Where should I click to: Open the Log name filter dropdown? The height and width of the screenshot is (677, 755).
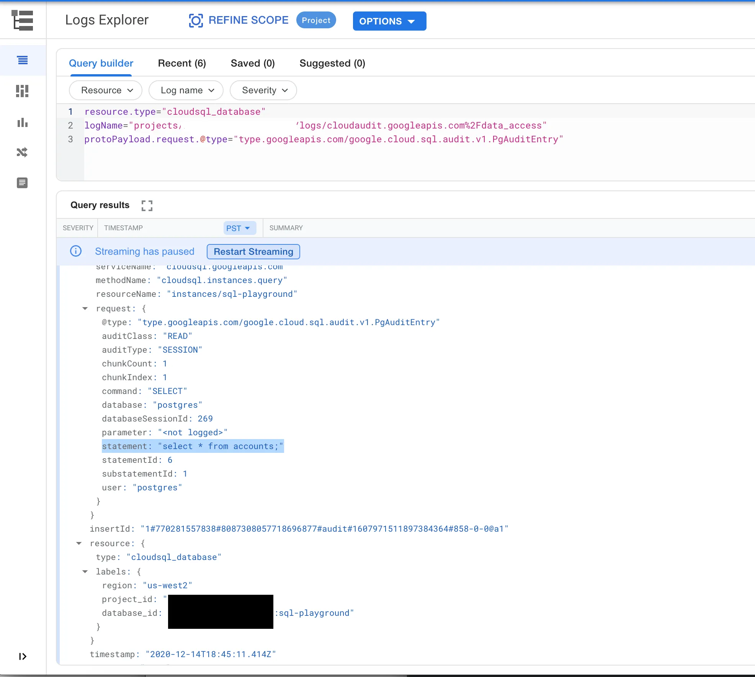tap(186, 90)
